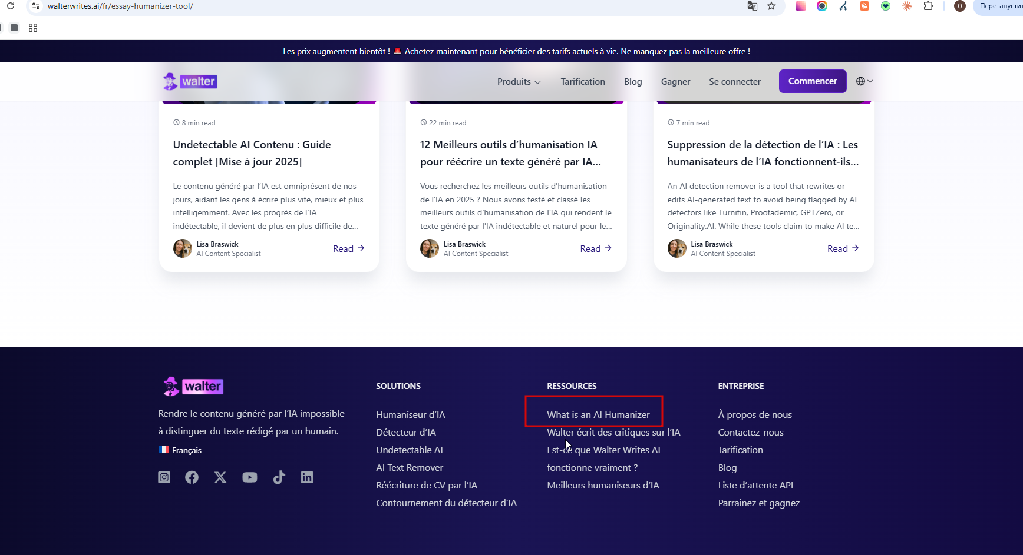Open Détecteur d'IA footer link

[x=406, y=433]
